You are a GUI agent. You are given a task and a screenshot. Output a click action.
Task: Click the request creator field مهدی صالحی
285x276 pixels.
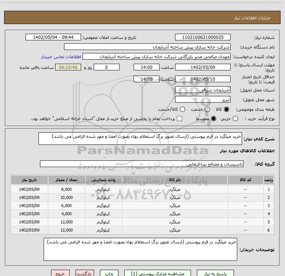157,57
